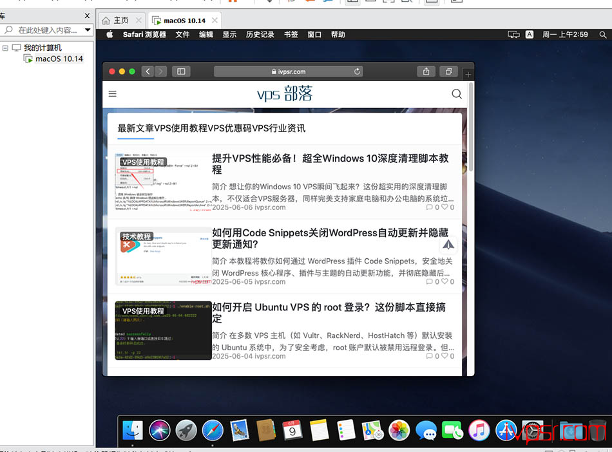
Task: Select the VPS行业资讯 category tab
Action: (279, 128)
